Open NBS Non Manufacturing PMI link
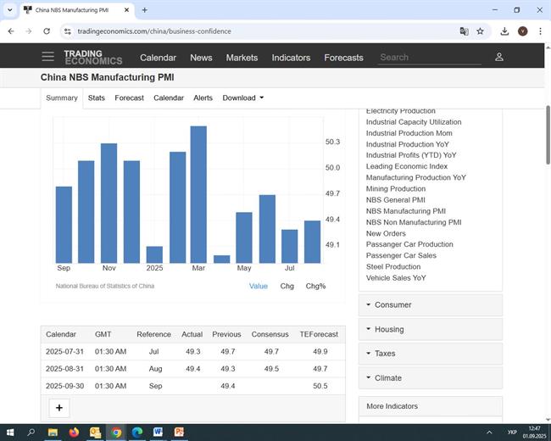This screenshot has height=441, width=551. [x=414, y=222]
